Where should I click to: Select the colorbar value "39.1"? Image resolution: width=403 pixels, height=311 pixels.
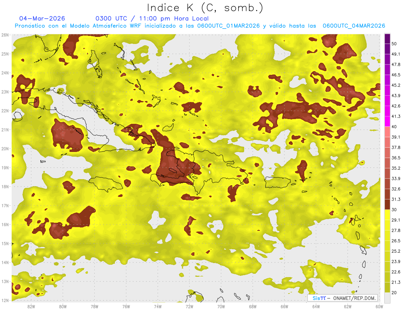click(x=396, y=137)
